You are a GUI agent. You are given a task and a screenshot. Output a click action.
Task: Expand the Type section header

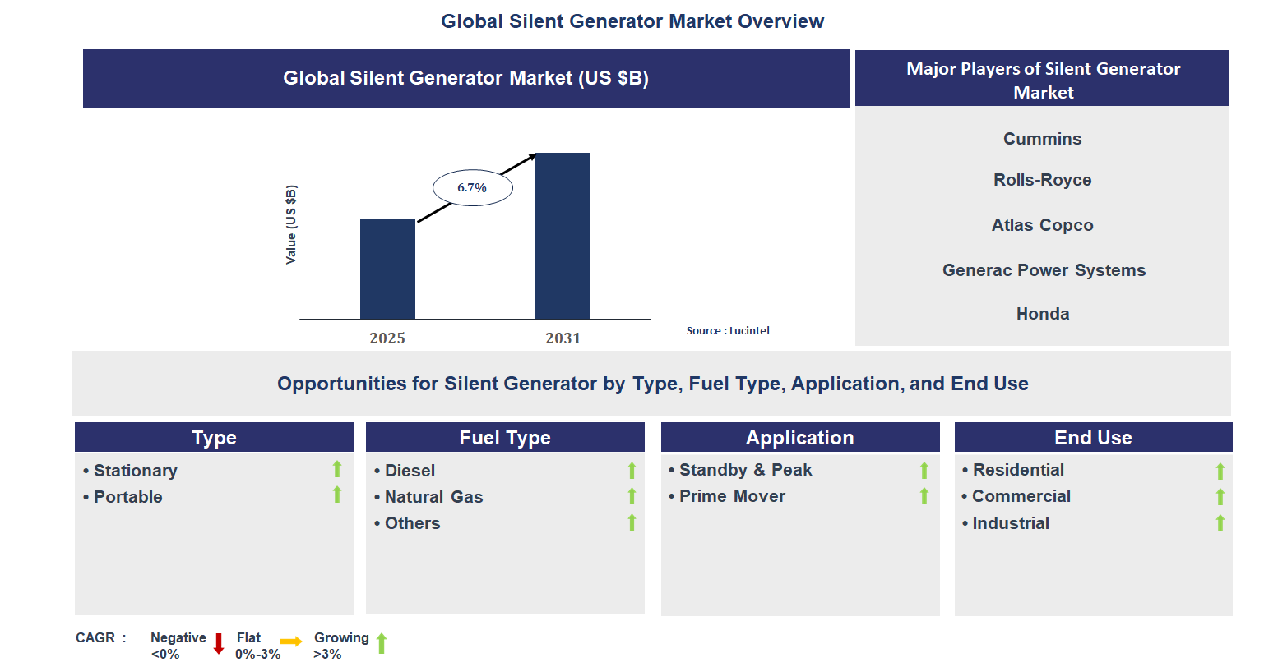pyautogui.click(x=214, y=437)
